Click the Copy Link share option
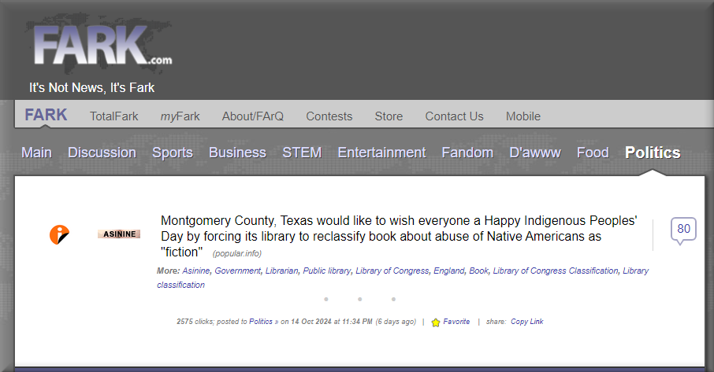Screen dimensions: 714x372 click(x=526, y=322)
